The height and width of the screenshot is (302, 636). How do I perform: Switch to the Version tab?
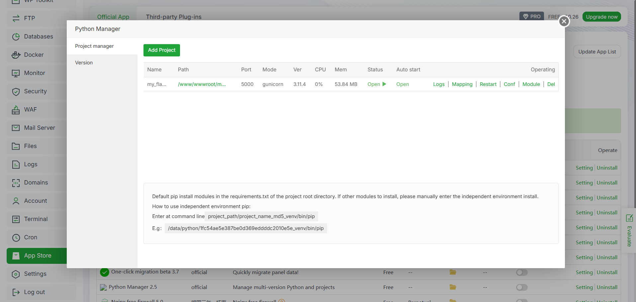pyautogui.click(x=84, y=63)
